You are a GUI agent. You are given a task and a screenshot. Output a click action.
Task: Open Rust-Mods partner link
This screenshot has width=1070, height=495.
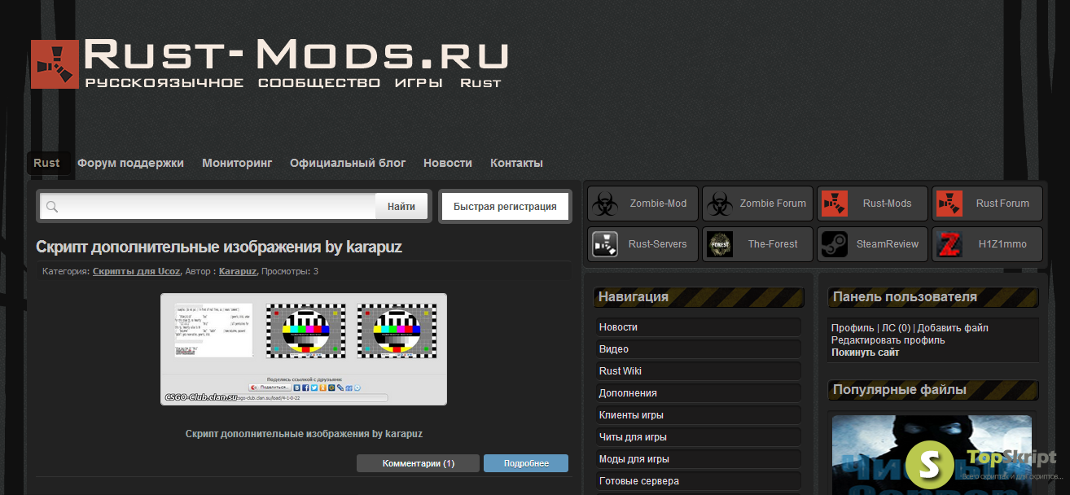873,204
